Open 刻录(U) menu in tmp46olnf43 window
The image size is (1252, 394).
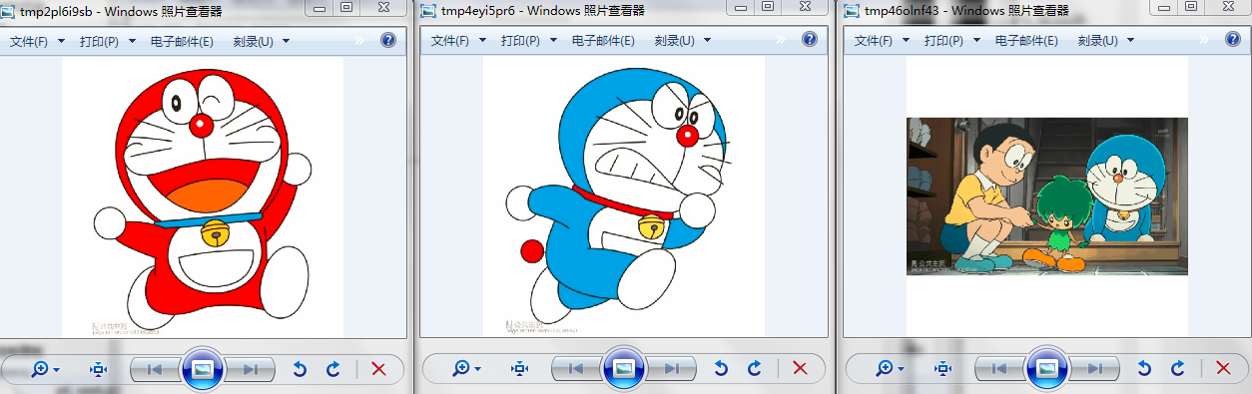tap(1105, 41)
